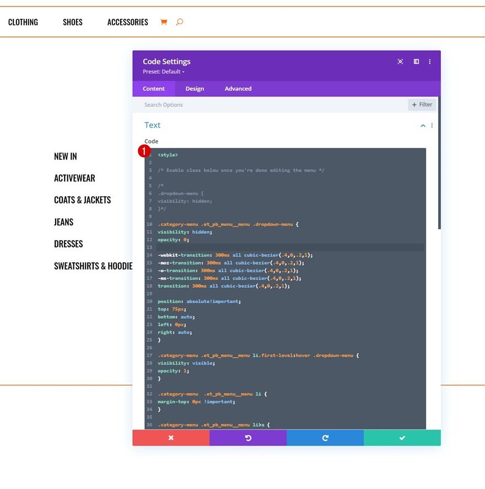The width and height of the screenshot is (485, 489).
Task: Open the Preset Default dropdown
Action: [x=164, y=71]
